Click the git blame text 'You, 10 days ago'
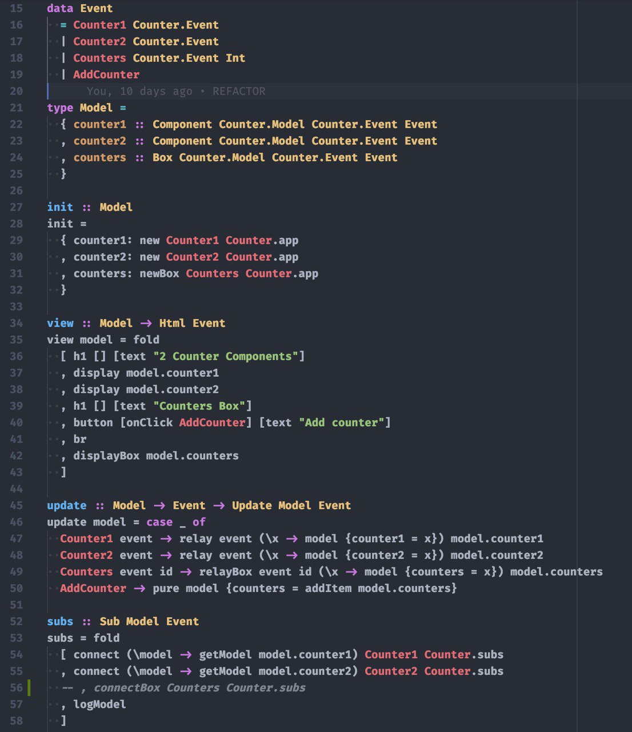The height and width of the screenshot is (732, 632). (x=139, y=91)
